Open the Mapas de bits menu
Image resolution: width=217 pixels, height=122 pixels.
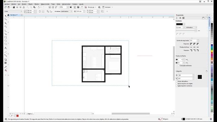[x=45, y=4]
